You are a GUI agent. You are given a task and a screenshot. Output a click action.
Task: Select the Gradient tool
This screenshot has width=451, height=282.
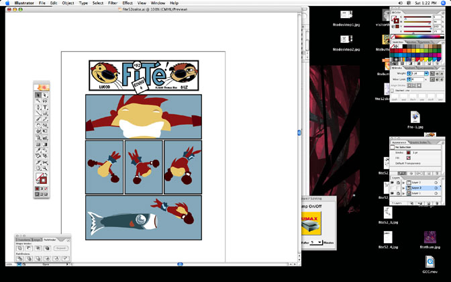pos(45,144)
